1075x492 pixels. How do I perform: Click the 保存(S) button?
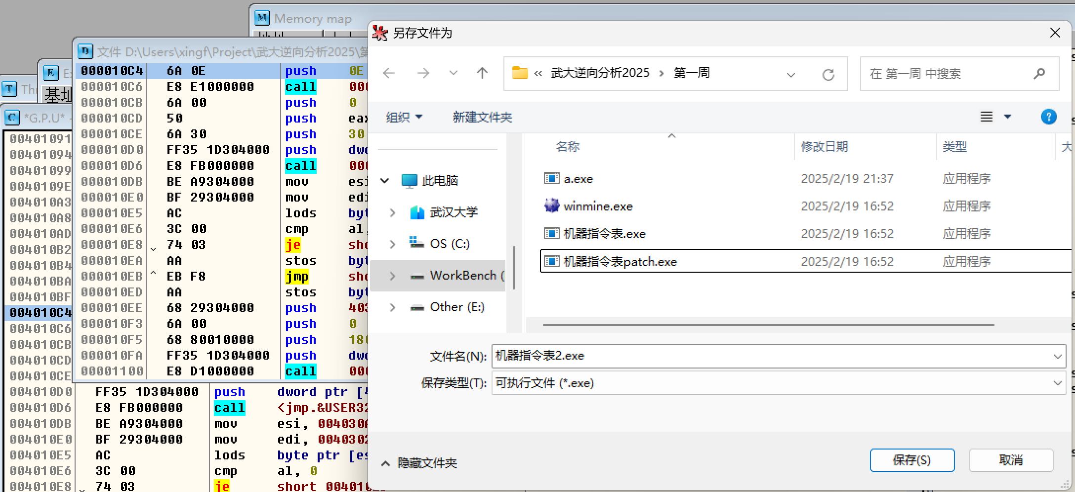tap(911, 460)
